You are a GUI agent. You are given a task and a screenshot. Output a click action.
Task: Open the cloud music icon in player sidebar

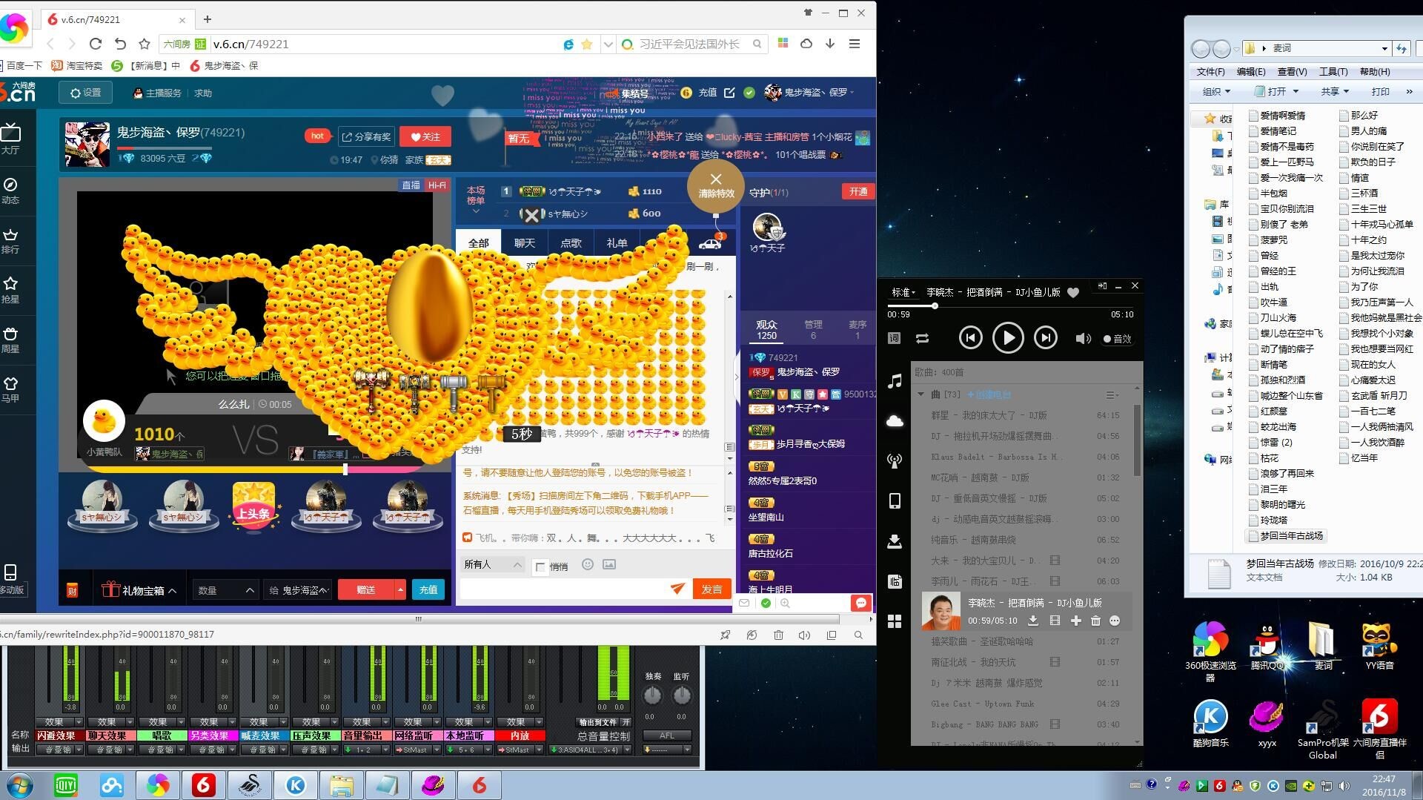pos(895,421)
